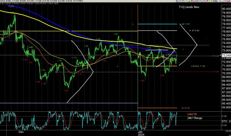Click the 66.000 price axis label

(x=226, y=100)
